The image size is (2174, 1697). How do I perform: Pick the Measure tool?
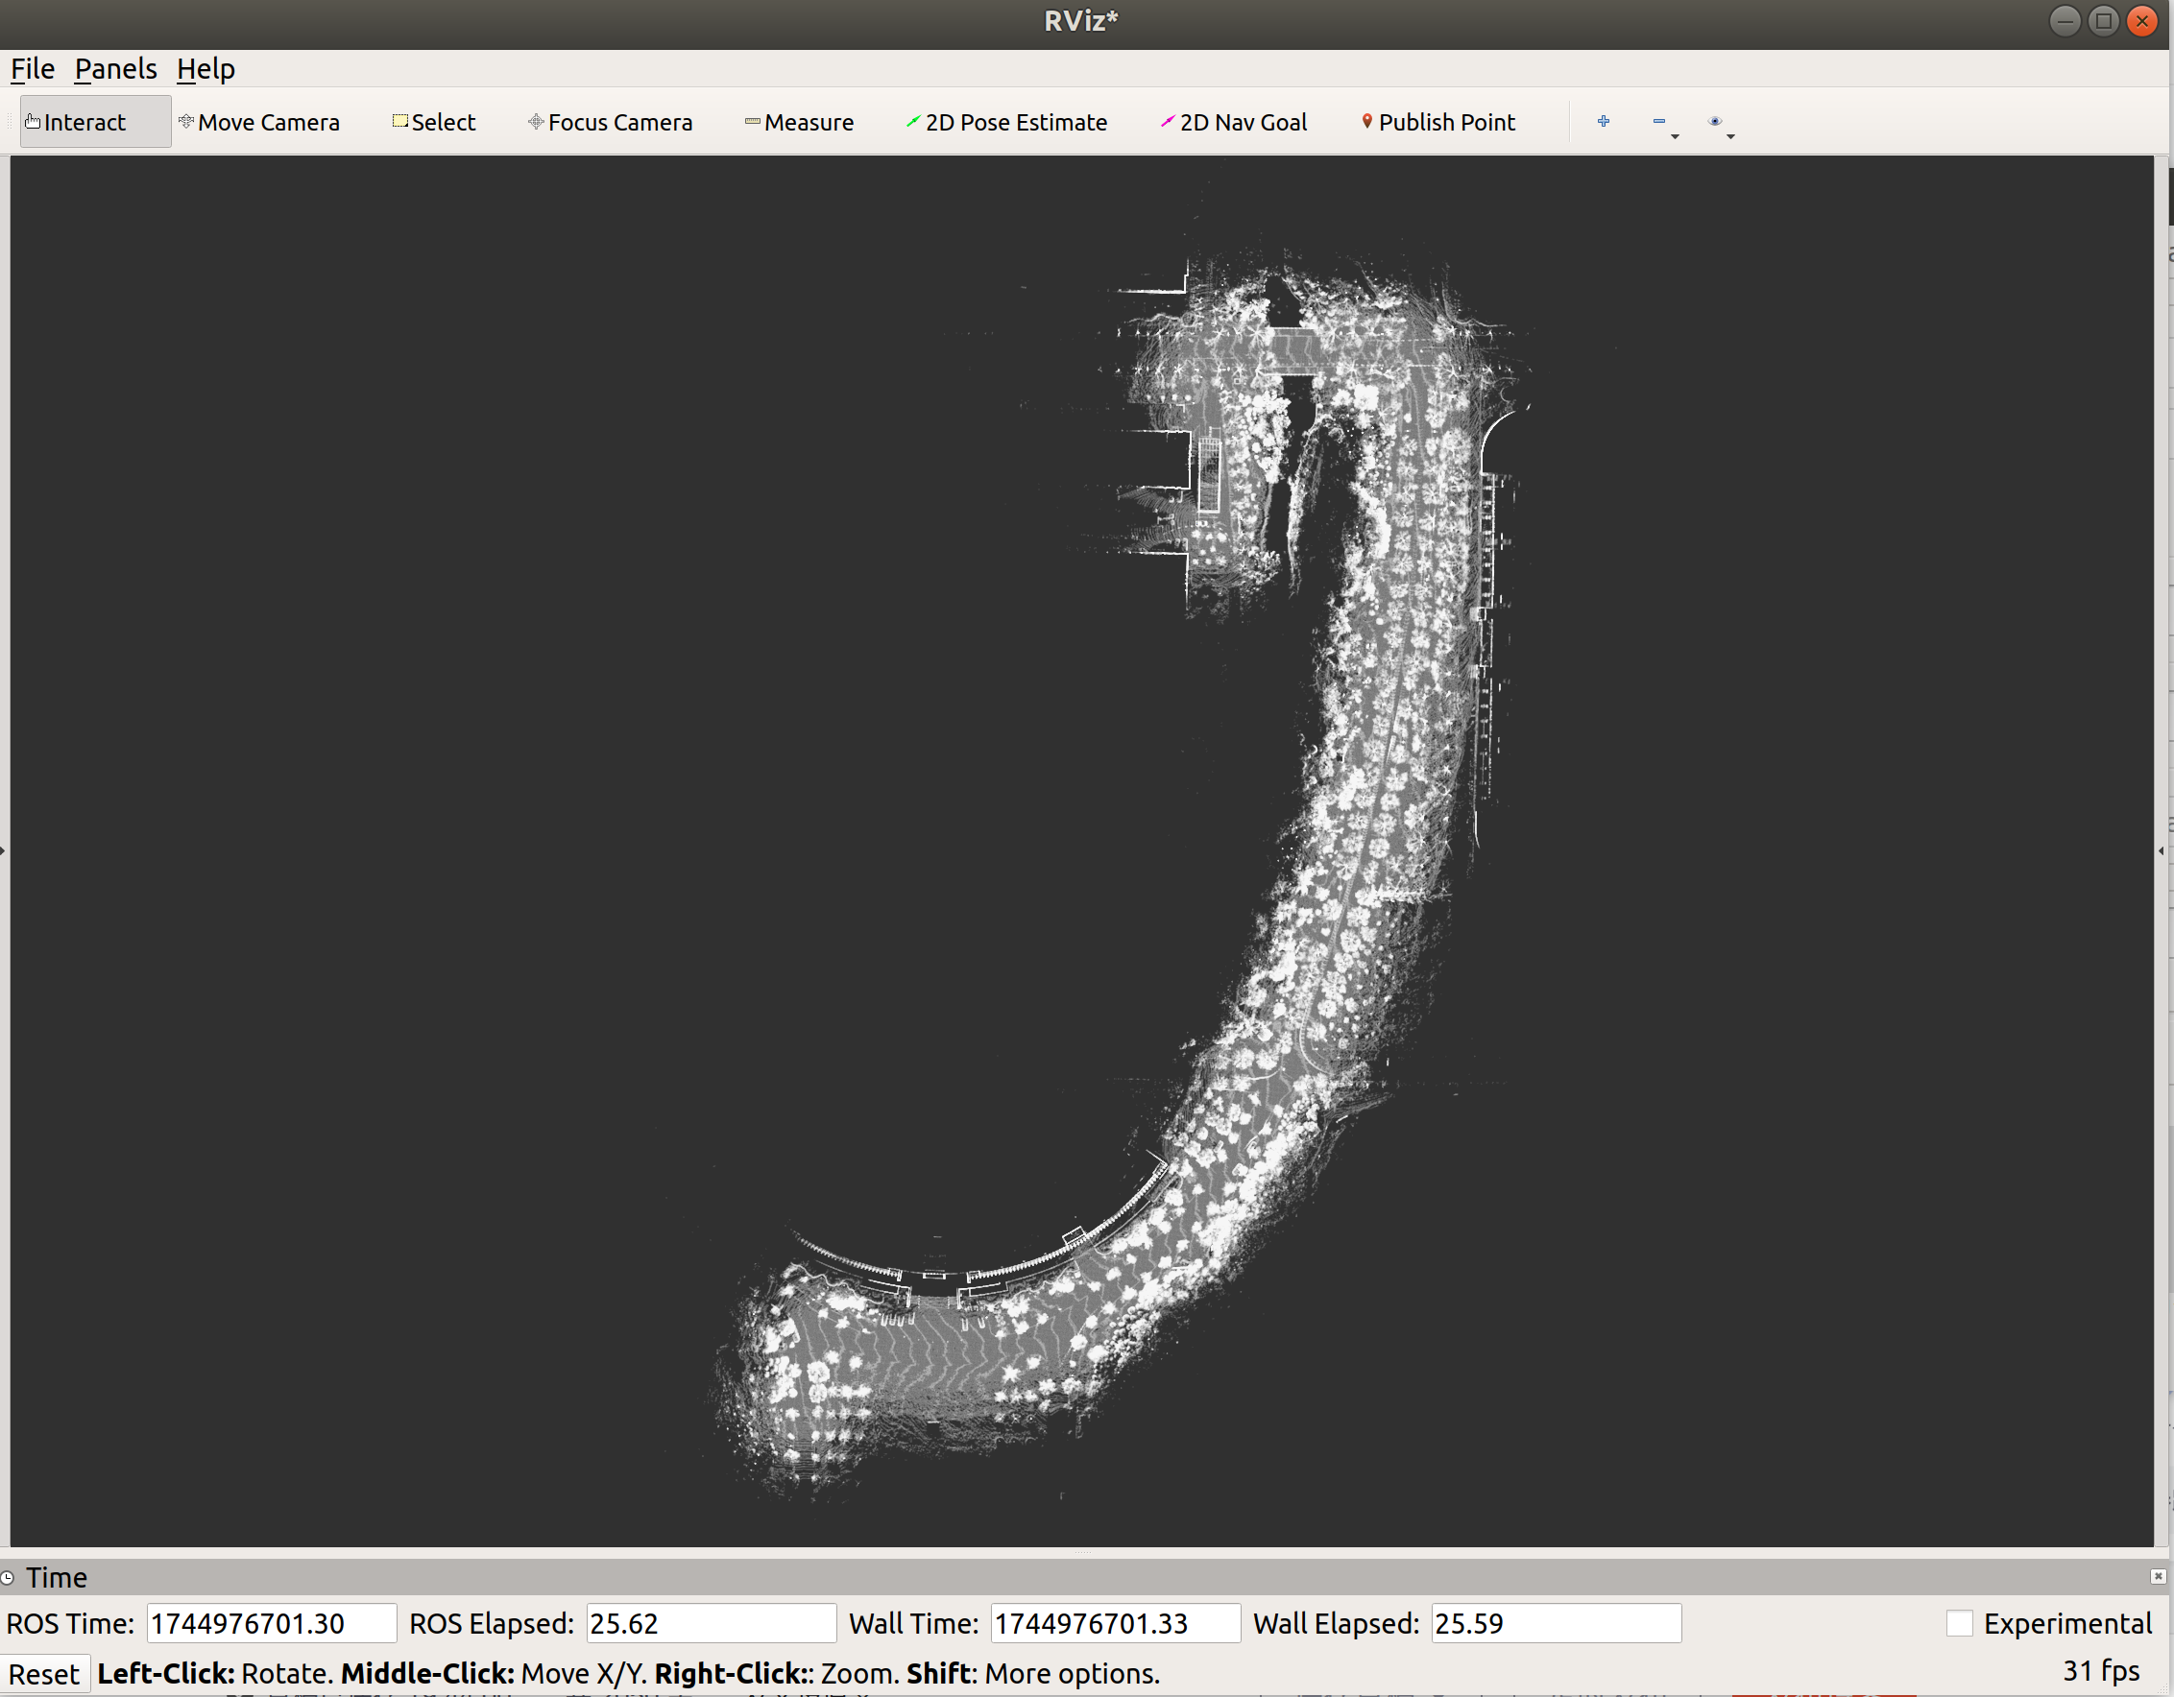click(x=799, y=122)
